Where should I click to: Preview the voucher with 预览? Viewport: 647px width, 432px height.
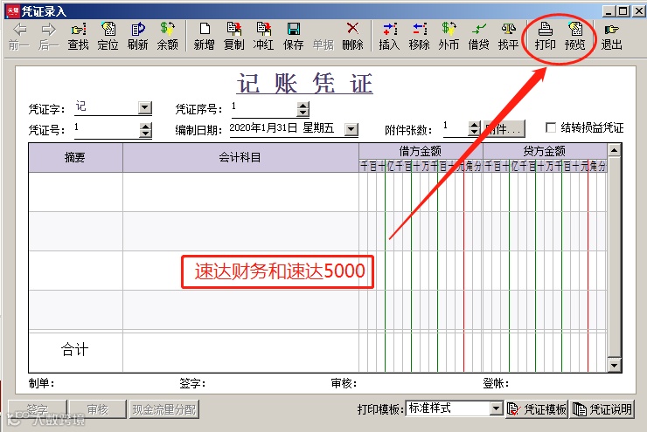574,37
